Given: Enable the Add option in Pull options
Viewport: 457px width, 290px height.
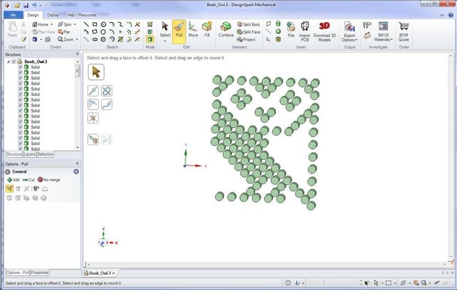Looking at the screenshot, I should (x=13, y=180).
